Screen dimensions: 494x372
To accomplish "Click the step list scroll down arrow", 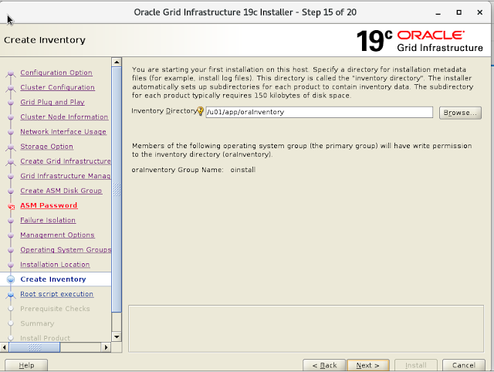I will point(117,336).
